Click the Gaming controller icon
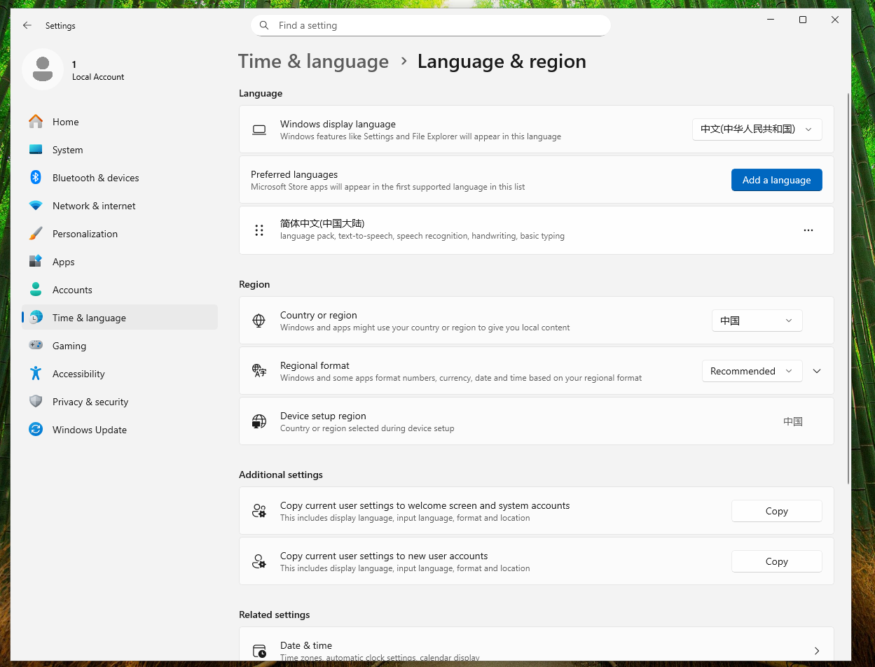 click(x=36, y=346)
